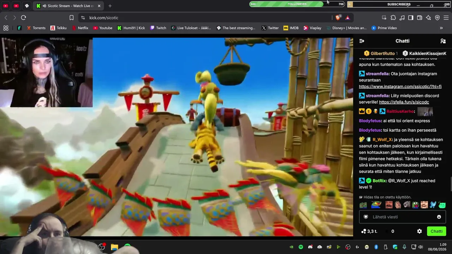
Task: Open the Discord tray icon
Action: point(310,247)
